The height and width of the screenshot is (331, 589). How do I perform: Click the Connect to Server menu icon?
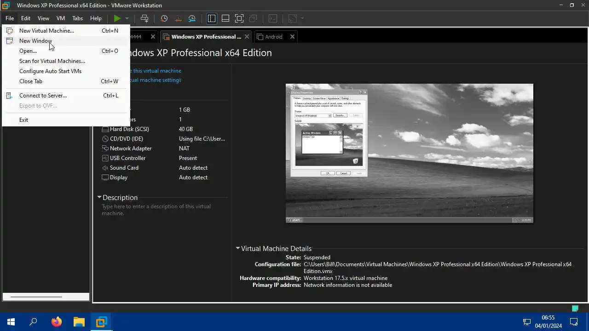point(10,96)
